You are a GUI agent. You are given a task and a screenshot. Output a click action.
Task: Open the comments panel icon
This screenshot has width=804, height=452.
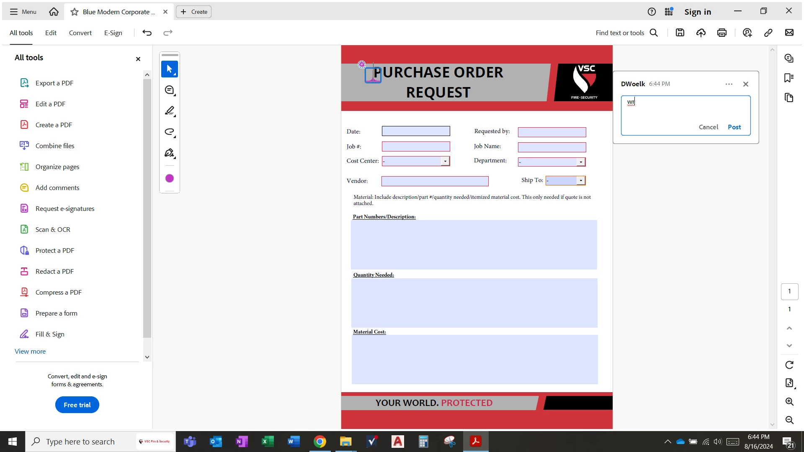coord(789,58)
